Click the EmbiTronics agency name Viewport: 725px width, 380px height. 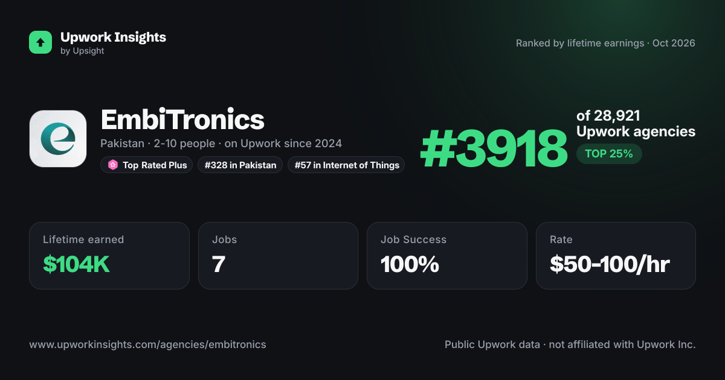click(x=182, y=120)
